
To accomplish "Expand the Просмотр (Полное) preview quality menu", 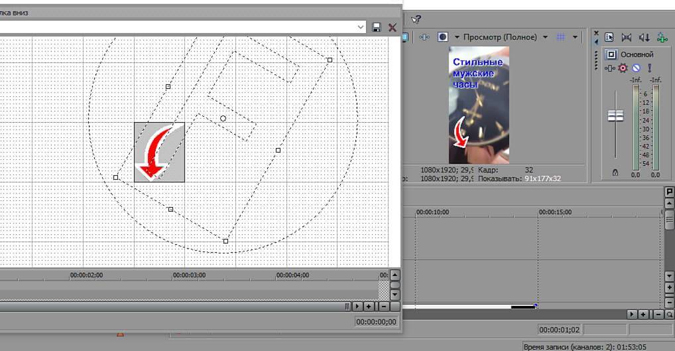I will pos(545,37).
